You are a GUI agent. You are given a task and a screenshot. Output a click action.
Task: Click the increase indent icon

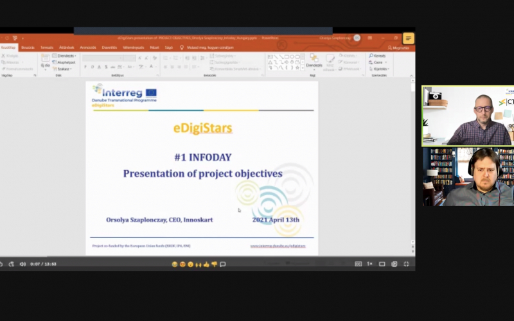coord(195,58)
